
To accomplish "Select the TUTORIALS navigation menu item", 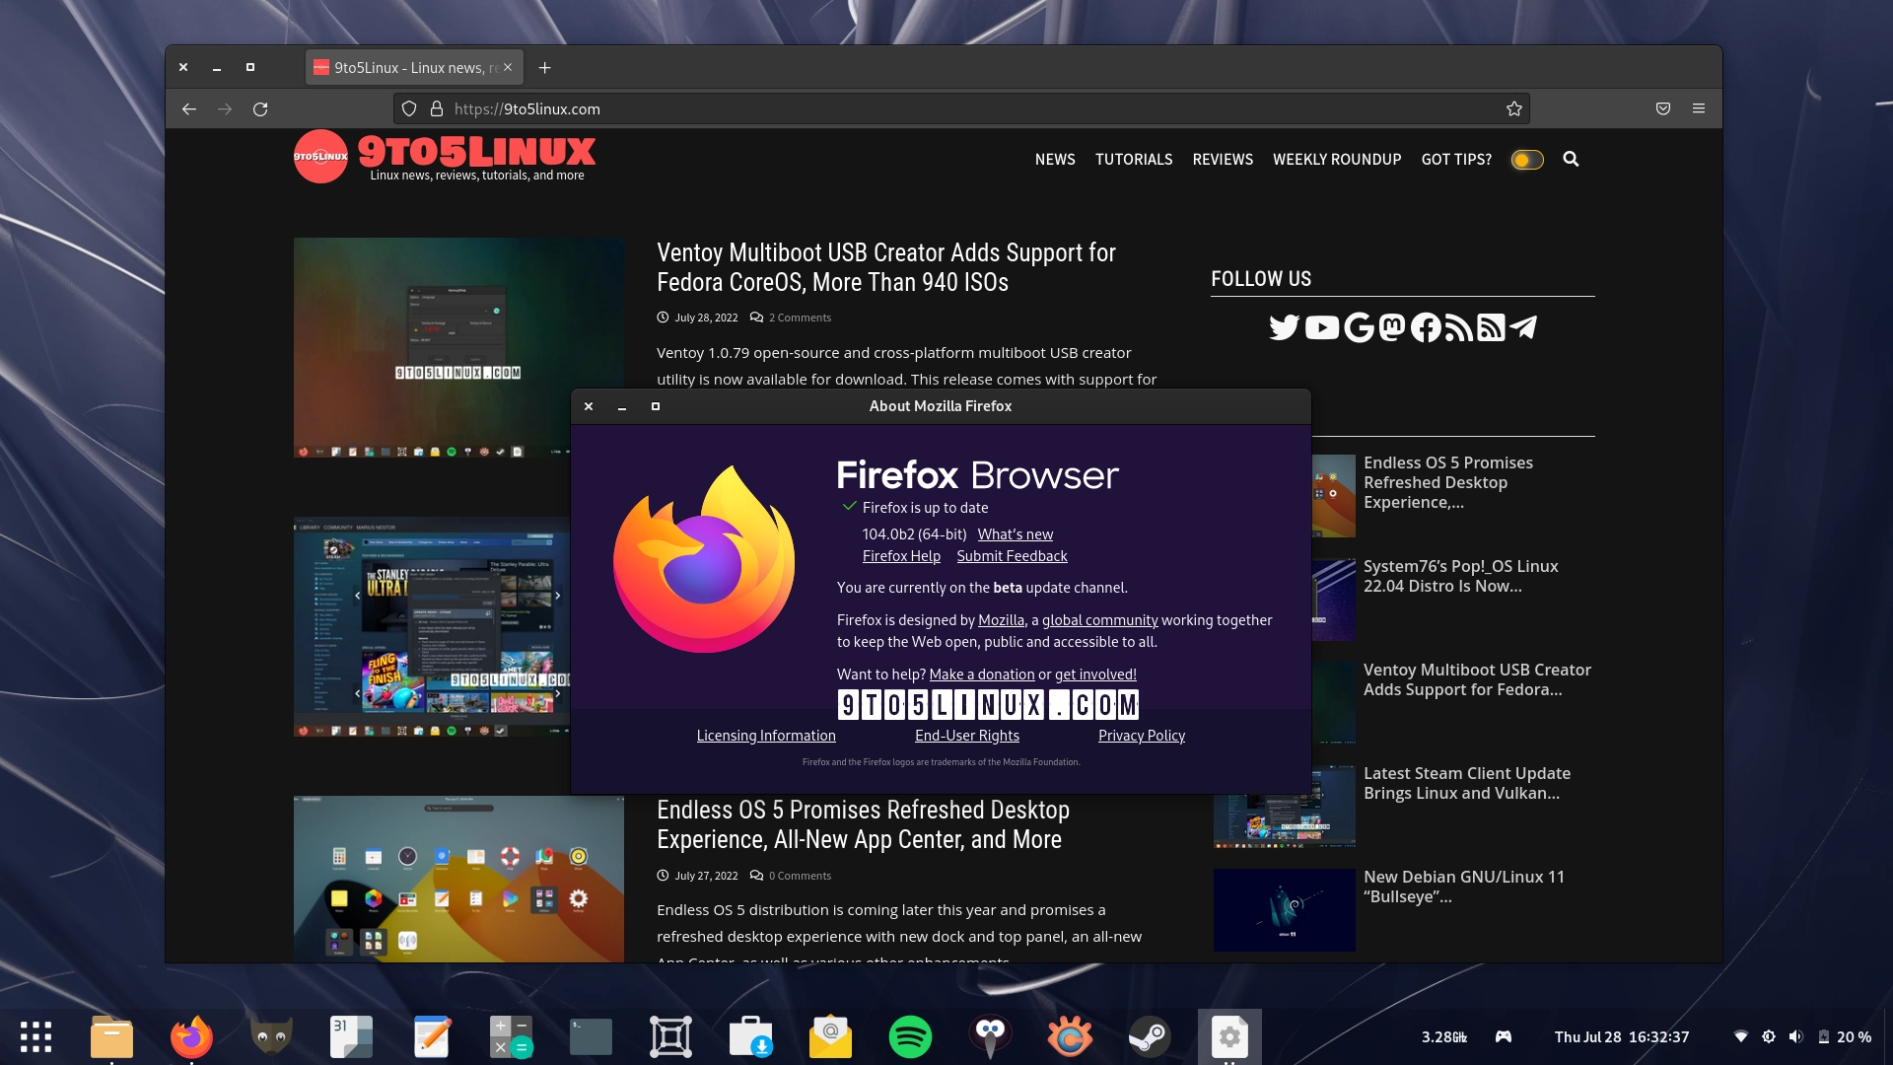I will [1134, 159].
